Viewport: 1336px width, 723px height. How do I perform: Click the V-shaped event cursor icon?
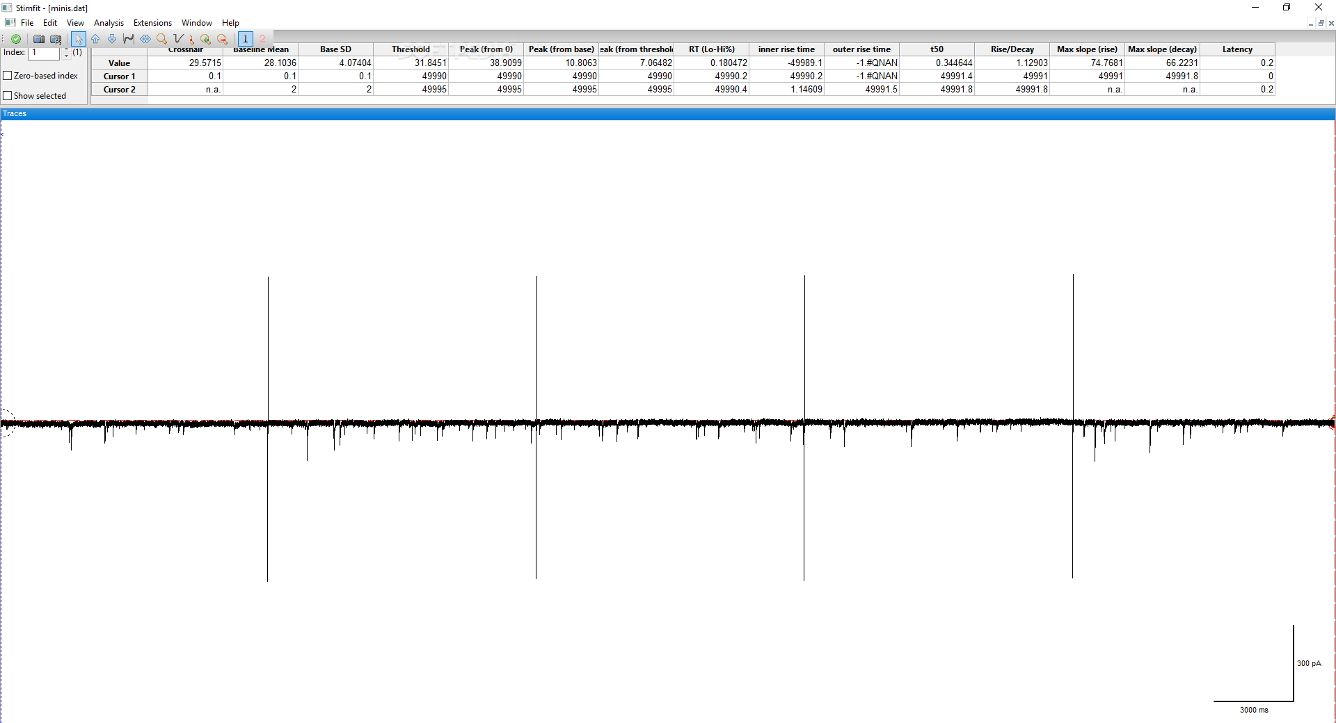(x=179, y=39)
